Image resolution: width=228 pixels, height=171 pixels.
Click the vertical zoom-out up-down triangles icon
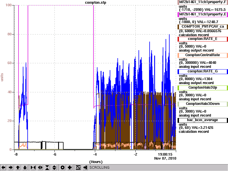[54, 168]
